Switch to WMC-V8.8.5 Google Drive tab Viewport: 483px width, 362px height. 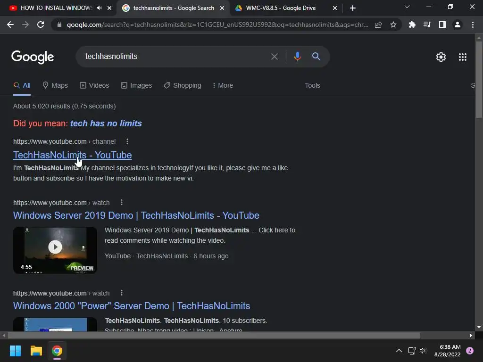281,8
